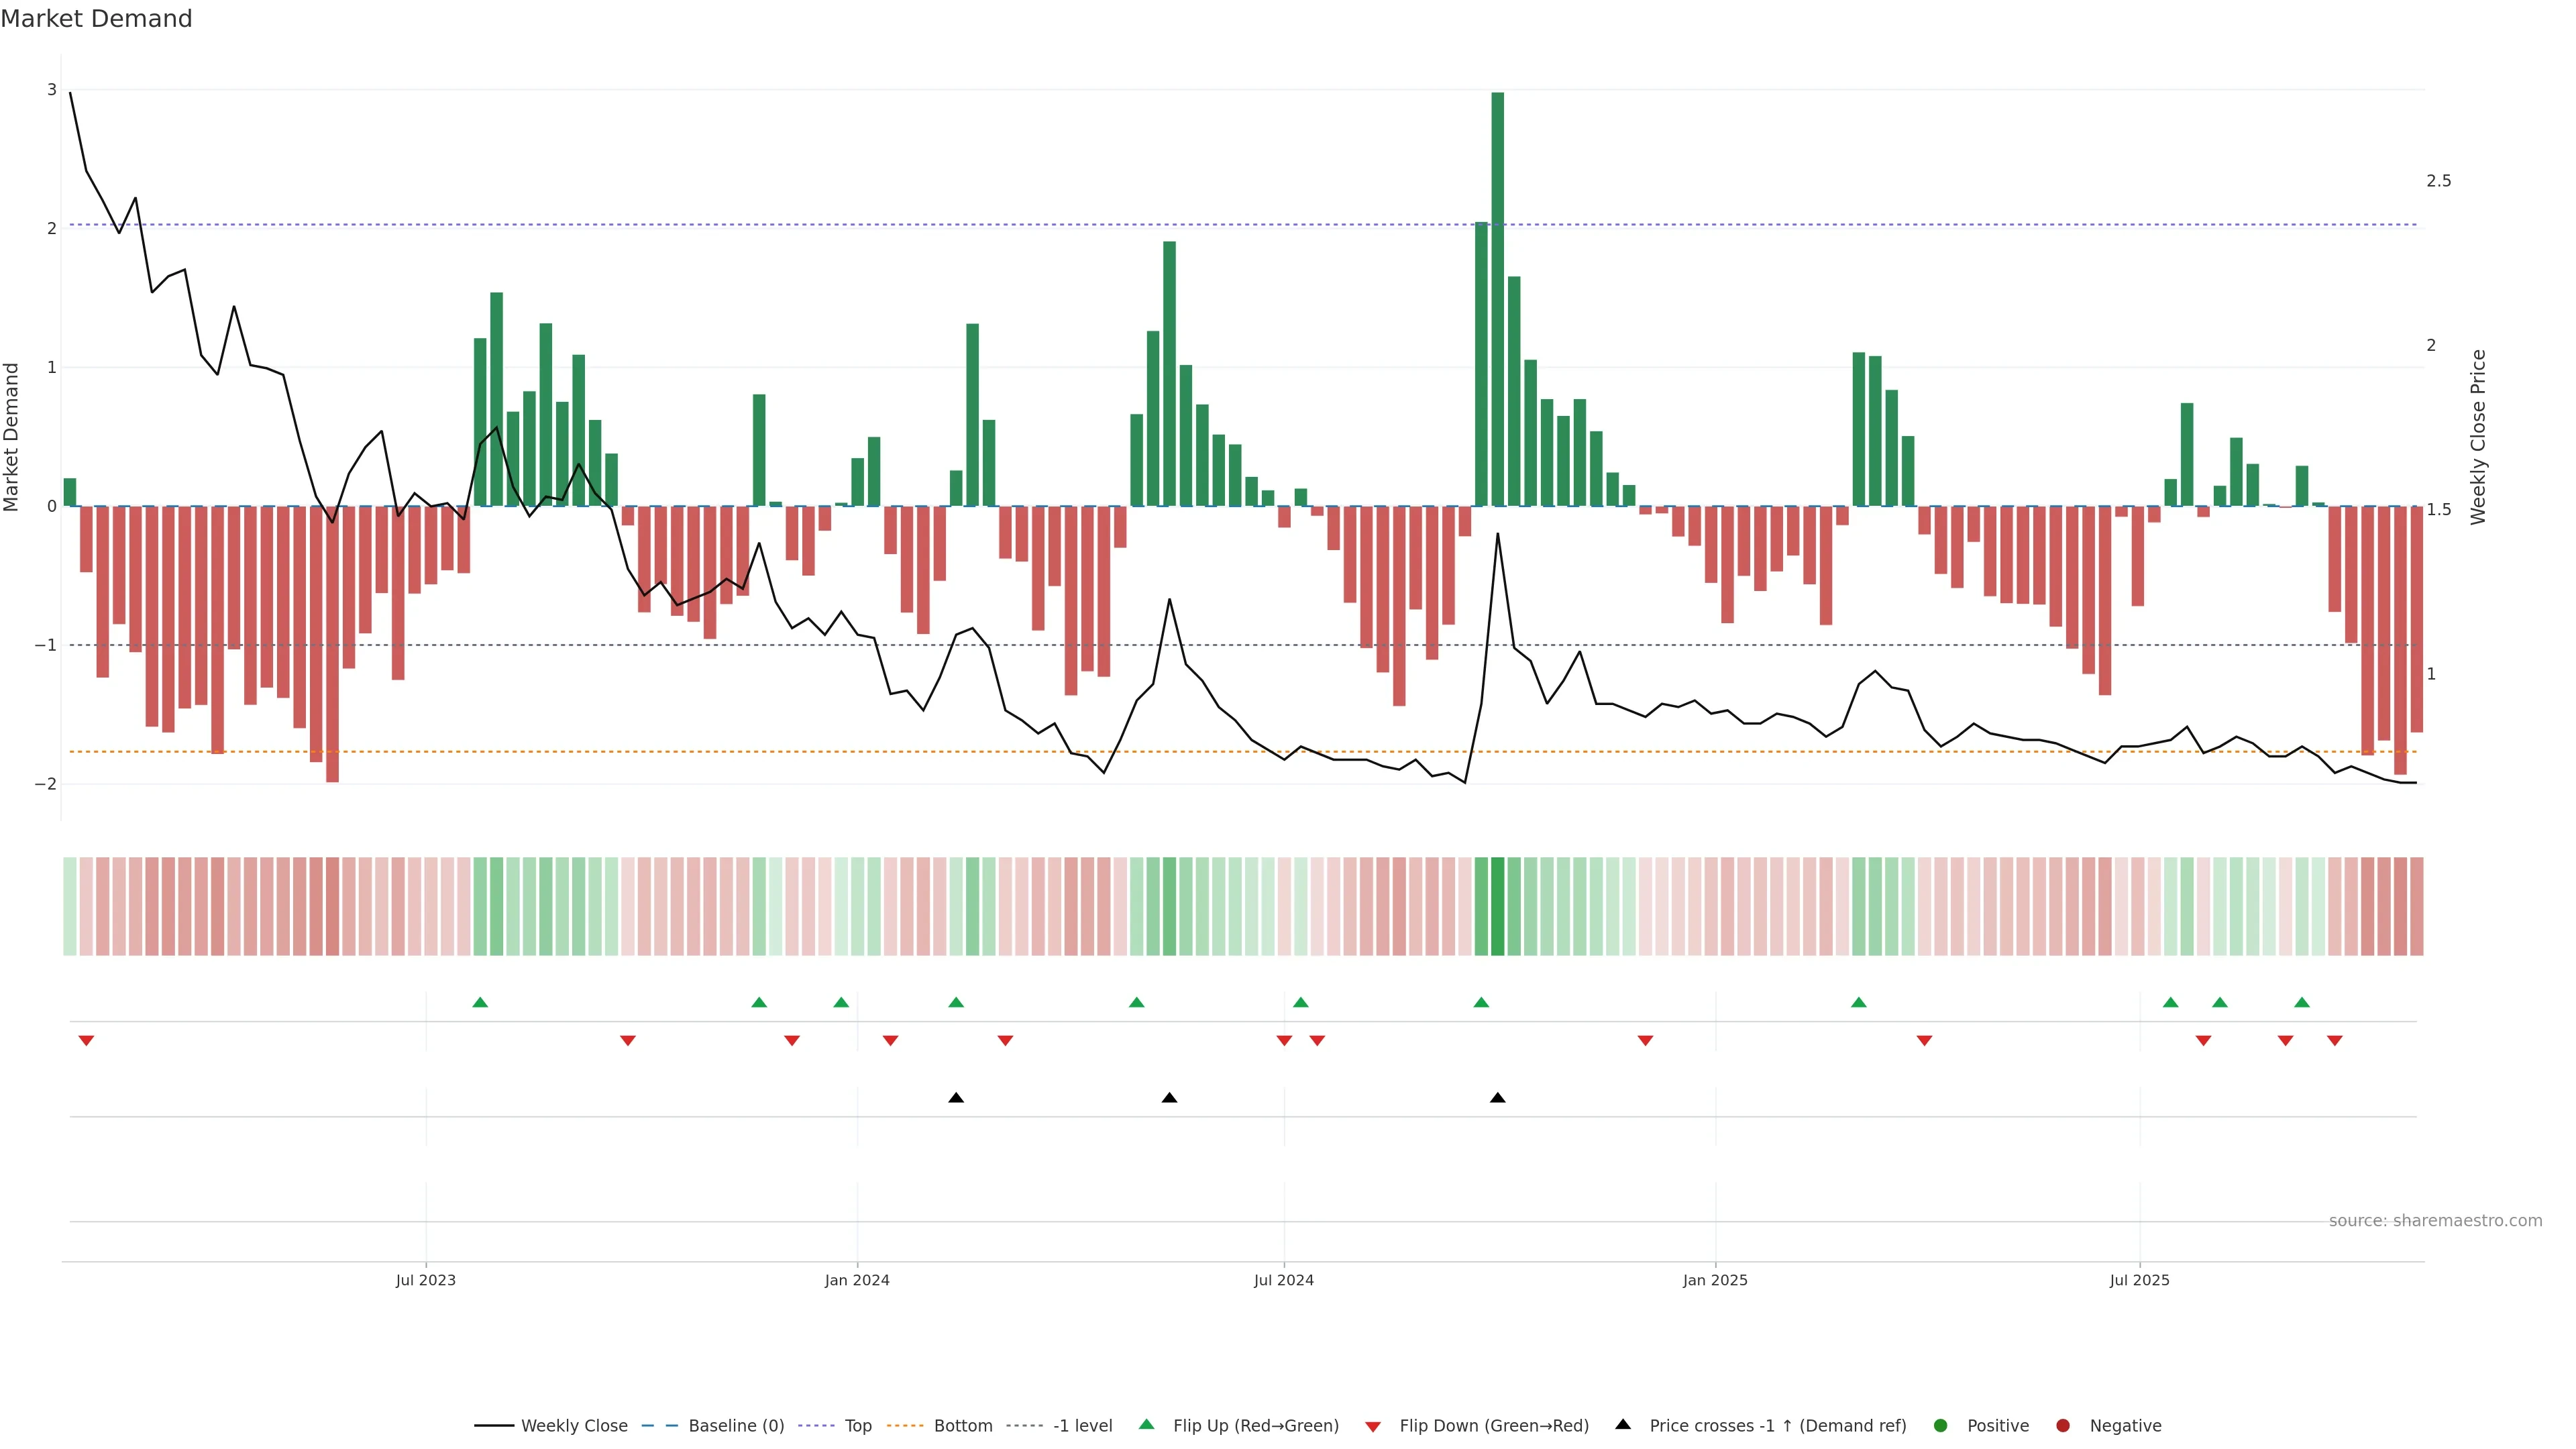Click the first red flip-down marker at far left
Viewport: 2576px width, 1449px height.
tap(86, 1041)
